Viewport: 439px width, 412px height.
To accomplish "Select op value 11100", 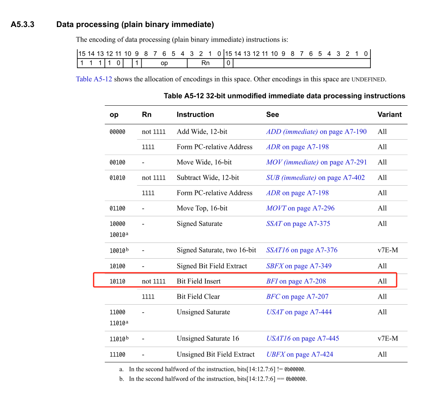I will (x=117, y=355).
